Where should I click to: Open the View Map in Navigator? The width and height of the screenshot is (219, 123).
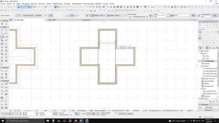tap(210, 48)
